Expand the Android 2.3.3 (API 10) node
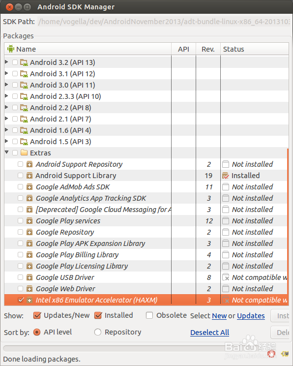The image size is (293, 366). (x=6, y=96)
